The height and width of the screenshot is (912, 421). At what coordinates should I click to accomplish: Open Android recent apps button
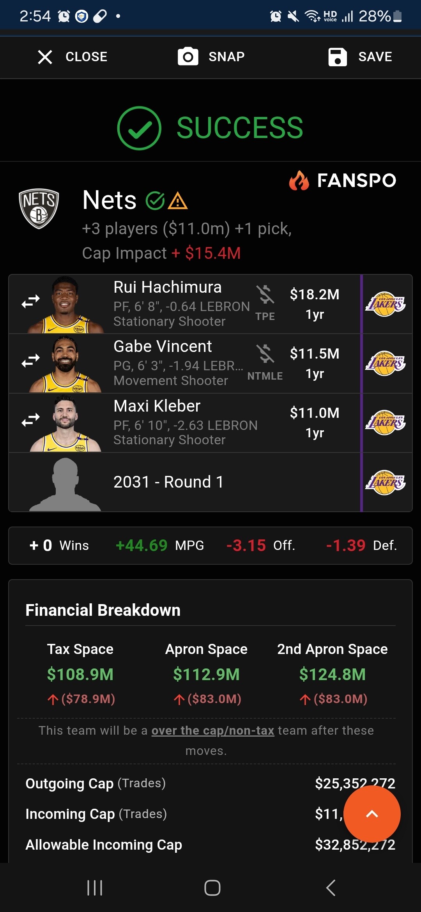pyautogui.click(x=95, y=888)
